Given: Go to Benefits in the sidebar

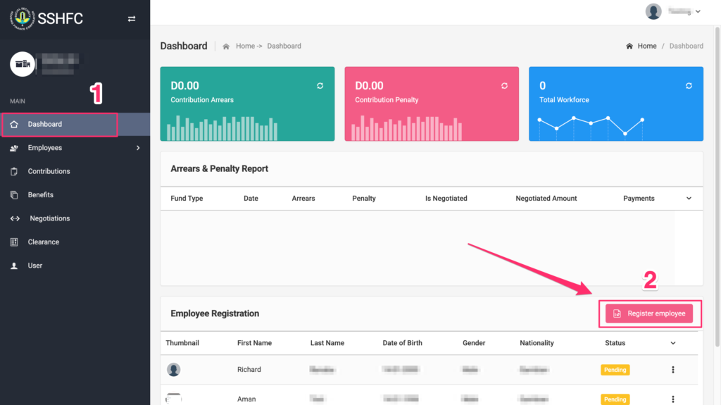Looking at the screenshot, I should 41,195.
